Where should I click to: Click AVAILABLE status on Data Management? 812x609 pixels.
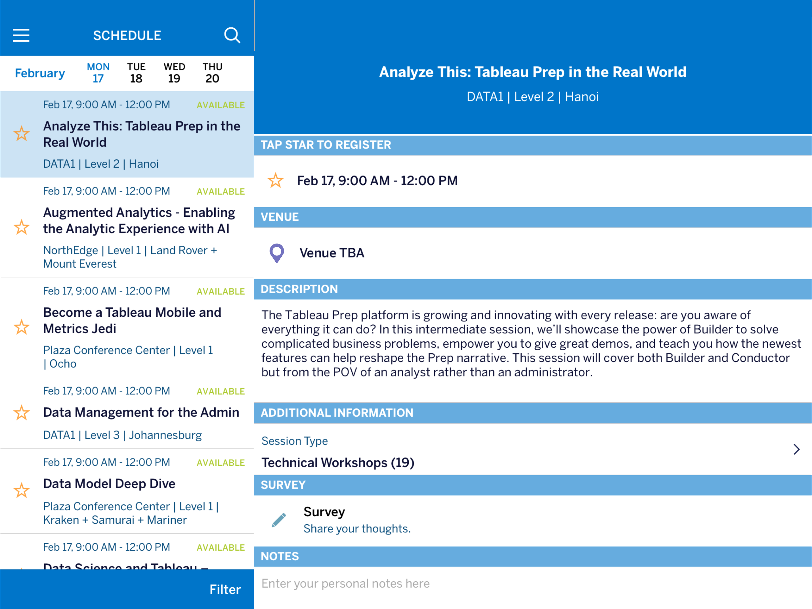(x=221, y=391)
